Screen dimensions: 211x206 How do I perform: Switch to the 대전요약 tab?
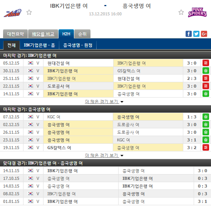pos(15,34)
